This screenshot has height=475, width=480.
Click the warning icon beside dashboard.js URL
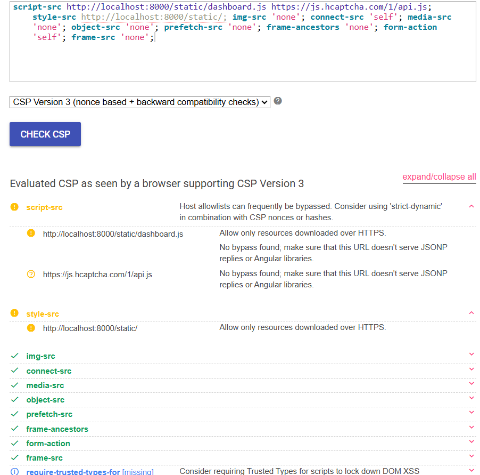point(31,233)
